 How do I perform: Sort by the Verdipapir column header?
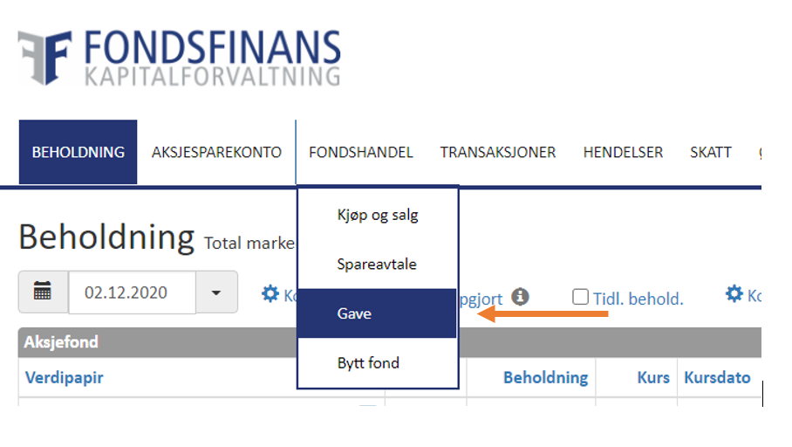[x=65, y=378]
